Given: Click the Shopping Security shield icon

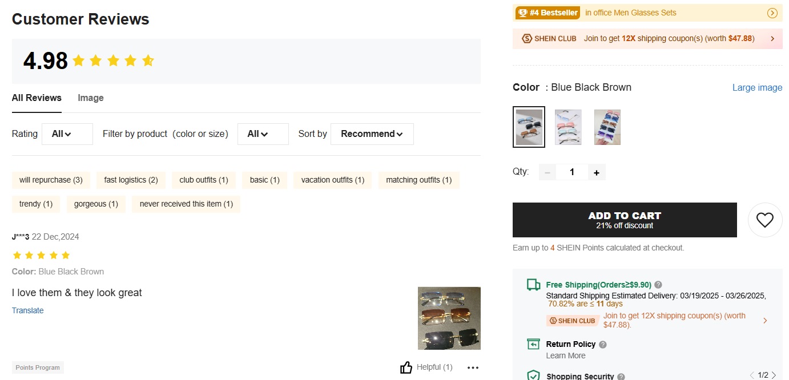Looking at the screenshot, I should [x=533, y=375].
